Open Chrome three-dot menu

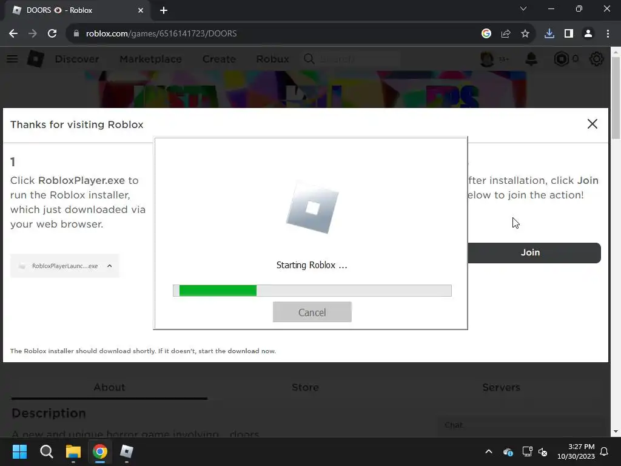click(608, 34)
